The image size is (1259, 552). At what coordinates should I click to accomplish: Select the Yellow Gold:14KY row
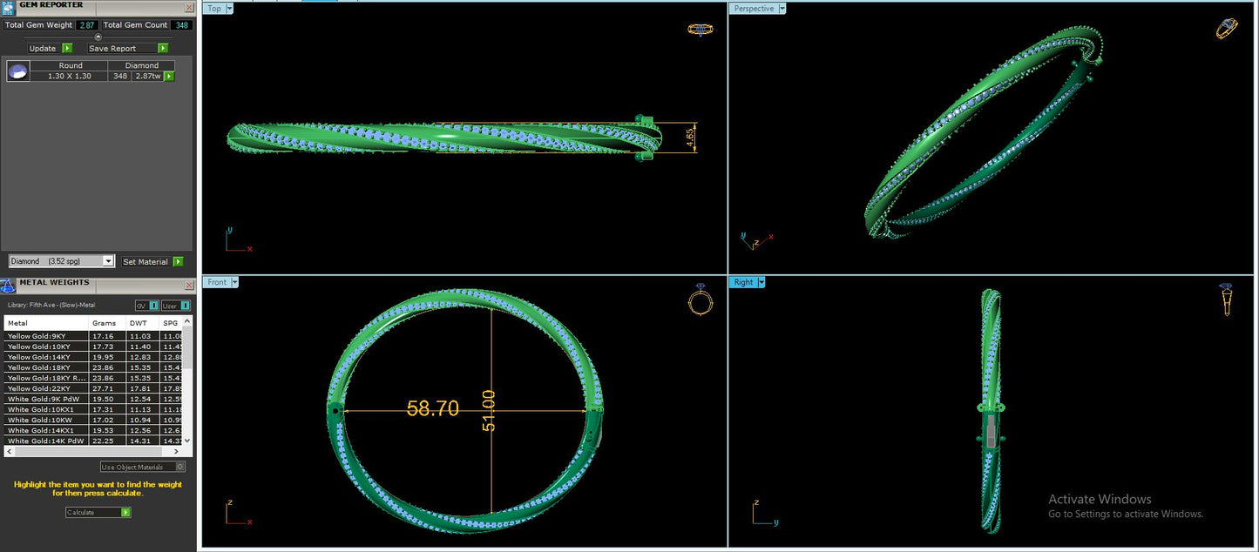click(94, 357)
